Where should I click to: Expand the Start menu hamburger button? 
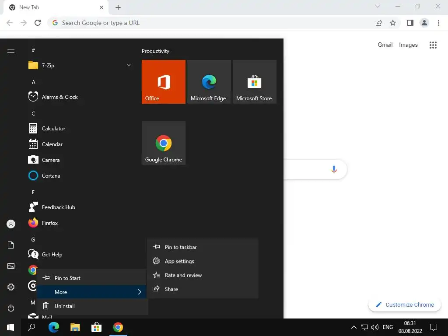[x=11, y=51]
